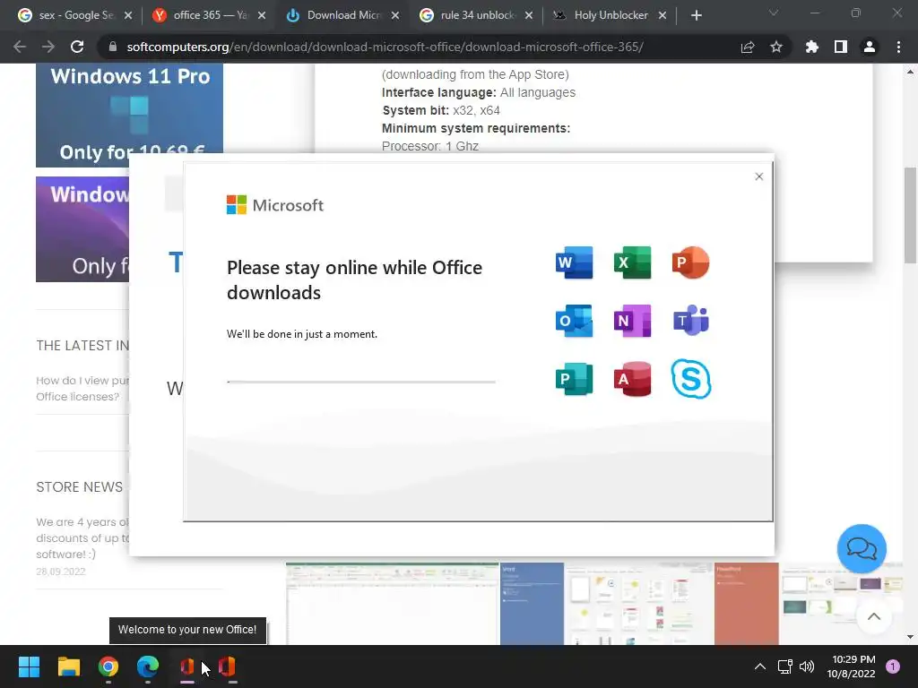The height and width of the screenshot is (688, 918).
Task: Open Microsoft Edge from the taskbar
Action: pos(148,666)
